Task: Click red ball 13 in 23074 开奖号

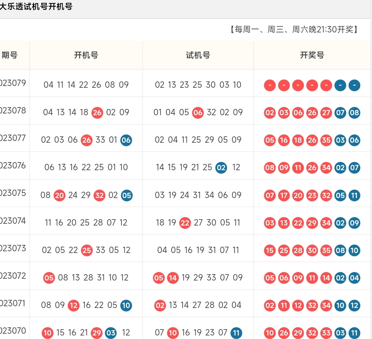Action: 284,223
